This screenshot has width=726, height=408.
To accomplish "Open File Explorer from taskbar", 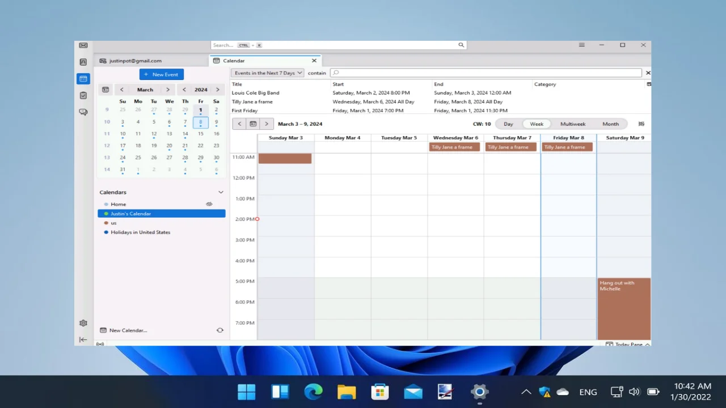I will pos(347,392).
